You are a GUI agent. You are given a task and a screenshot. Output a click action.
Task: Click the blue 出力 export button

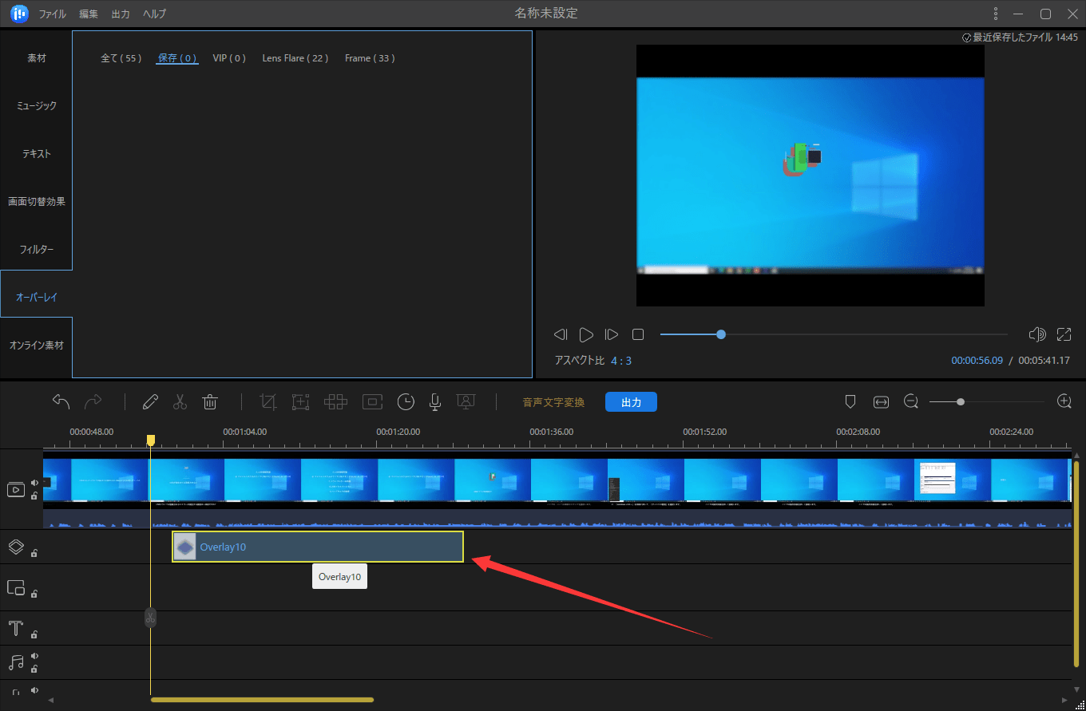click(x=631, y=402)
